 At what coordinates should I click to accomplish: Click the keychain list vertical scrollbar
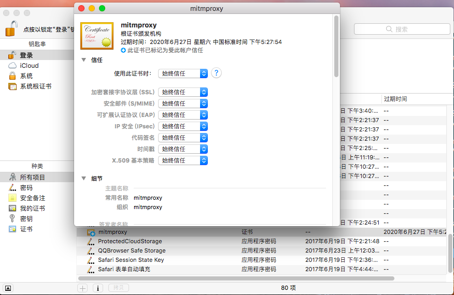pos(450,253)
